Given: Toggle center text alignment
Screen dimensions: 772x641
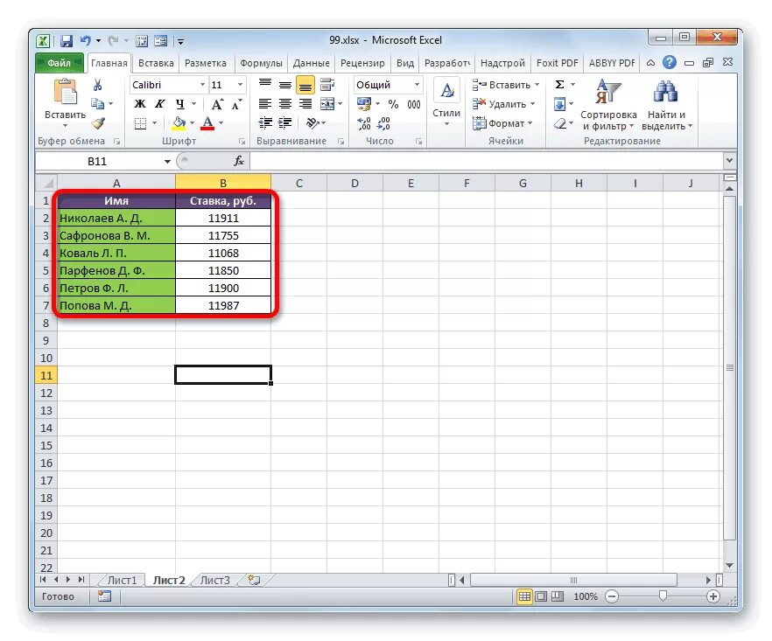Looking at the screenshot, I should 285,104.
